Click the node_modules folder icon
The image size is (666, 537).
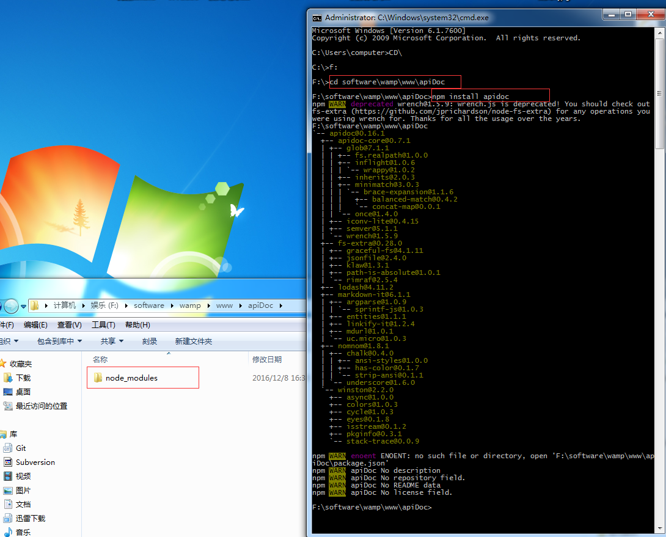click(98, 378)
